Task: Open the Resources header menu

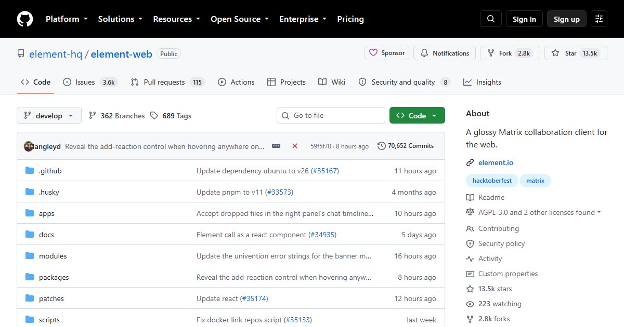Action: (176, 19)
